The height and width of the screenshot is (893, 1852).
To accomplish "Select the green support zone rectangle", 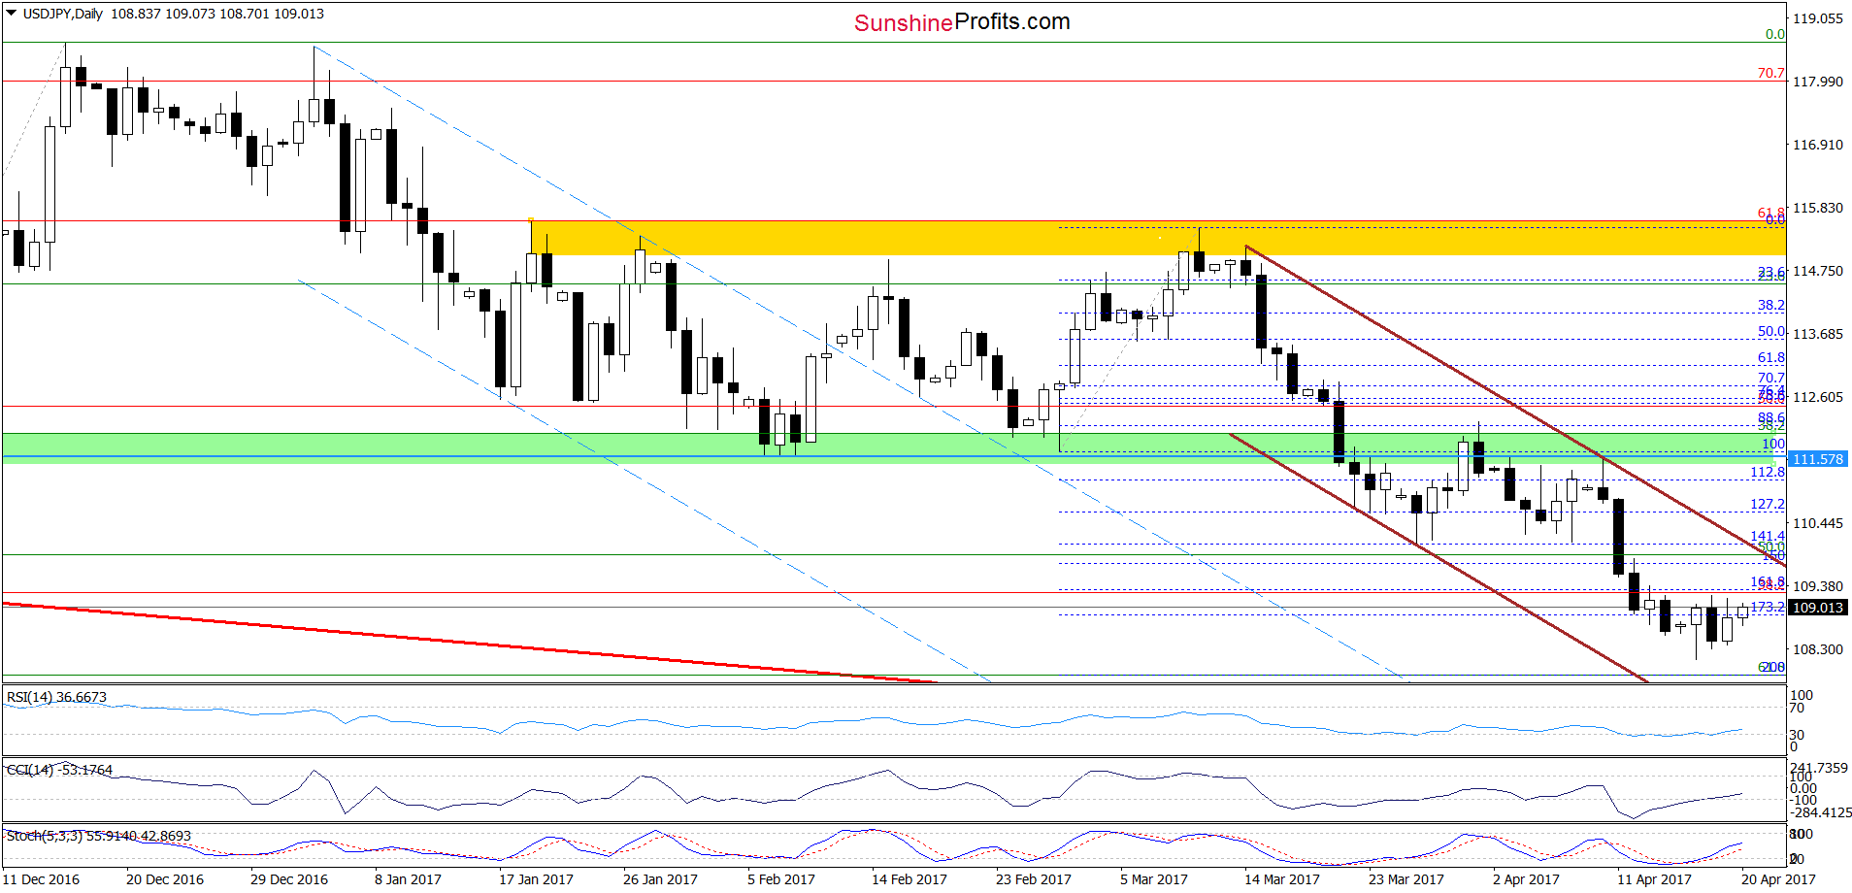I will (893, 447).
